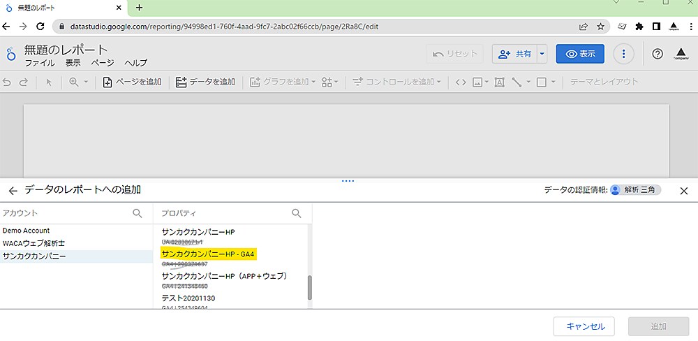This screenshot has width=698, height=341.
Task: Open the extensions puzzle icon
Action: tap(639, 27)
